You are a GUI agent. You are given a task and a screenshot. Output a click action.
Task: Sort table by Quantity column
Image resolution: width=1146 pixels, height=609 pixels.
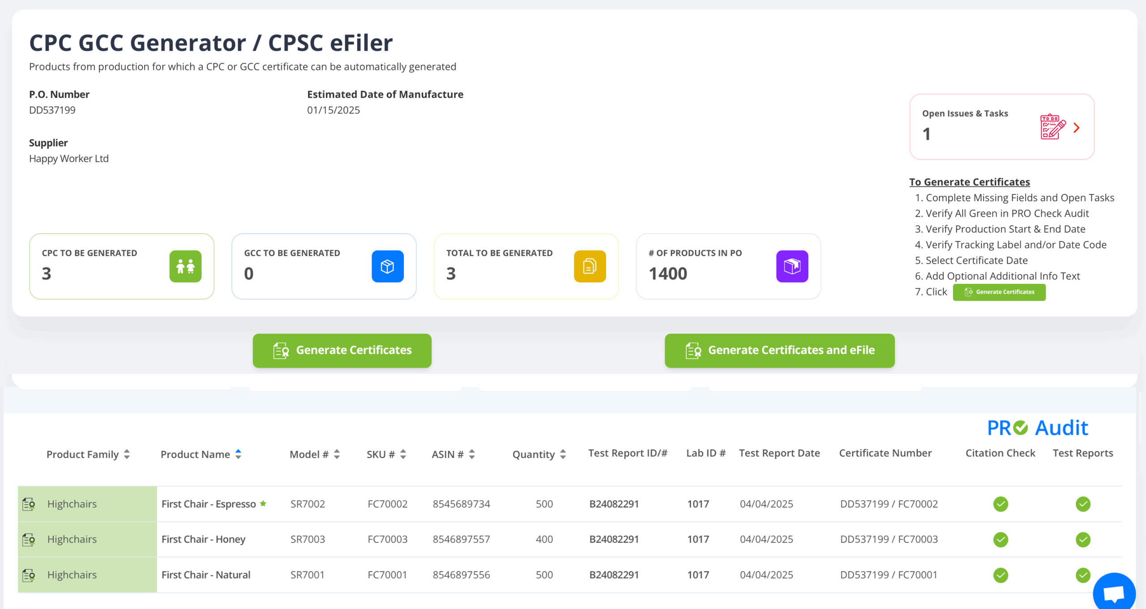563,455
